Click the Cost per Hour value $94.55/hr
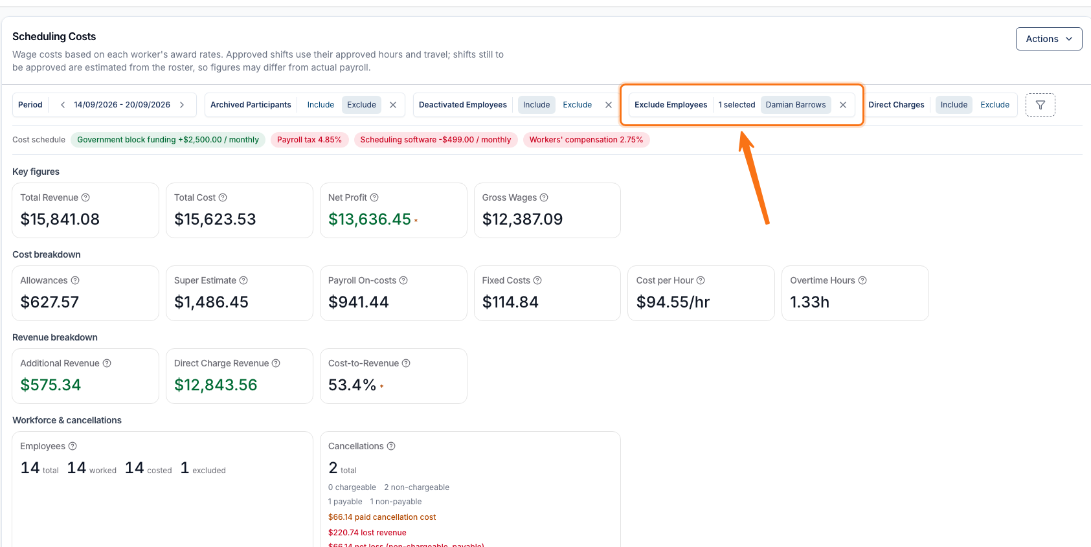Screen dimensions: 1091x547 [673, 302]
